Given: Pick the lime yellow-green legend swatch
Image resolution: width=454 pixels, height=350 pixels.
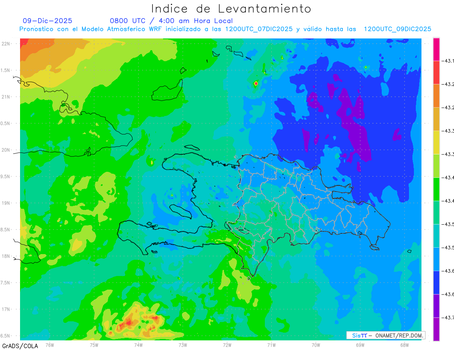Looking at the screenshot, I should pyautogui.click(x=436, y=166).
